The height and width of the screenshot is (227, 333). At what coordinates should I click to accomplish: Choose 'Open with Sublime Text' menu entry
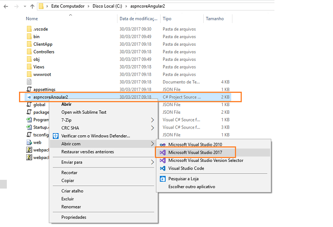104,112
